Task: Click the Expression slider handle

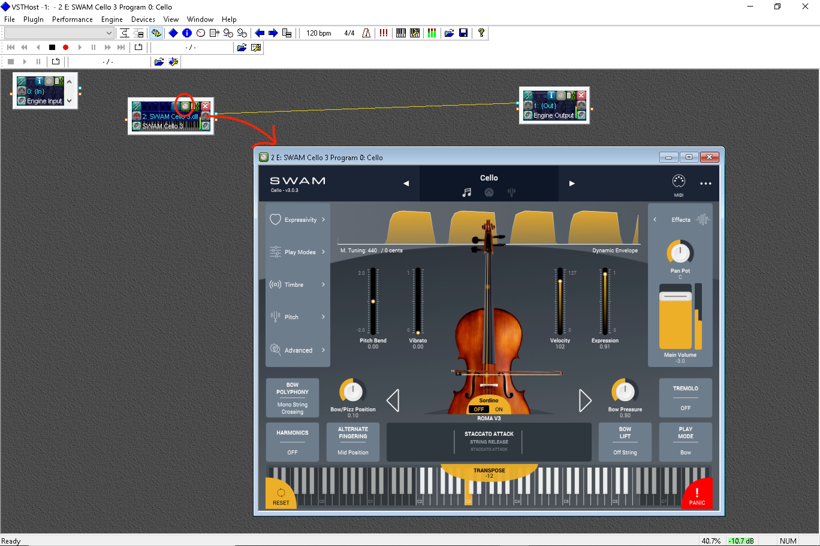Action: tap(605, 274)
